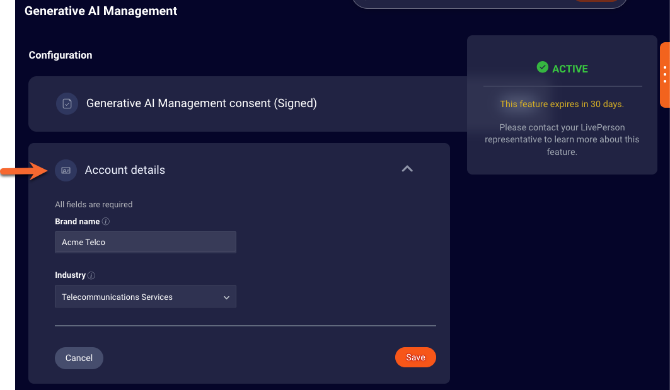The height and width of the screenshot is (390, 670).
Task: Save the account details
Action: click(415, 357)
